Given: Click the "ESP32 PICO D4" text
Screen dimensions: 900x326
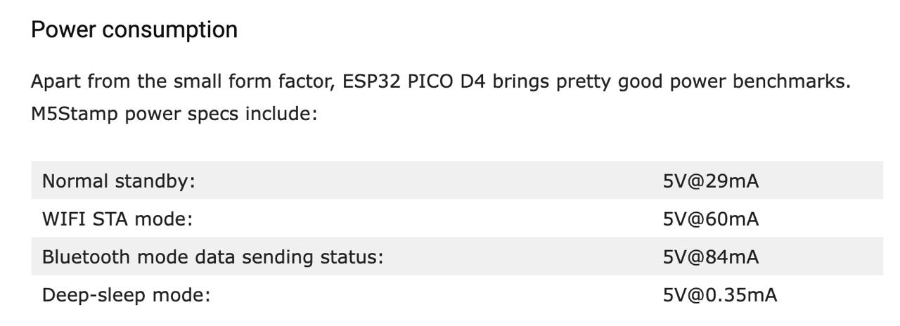Looking at the screenshot, I should 414,81.
